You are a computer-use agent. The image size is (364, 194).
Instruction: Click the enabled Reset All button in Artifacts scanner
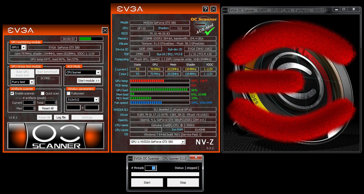click(x=48, y=108)
